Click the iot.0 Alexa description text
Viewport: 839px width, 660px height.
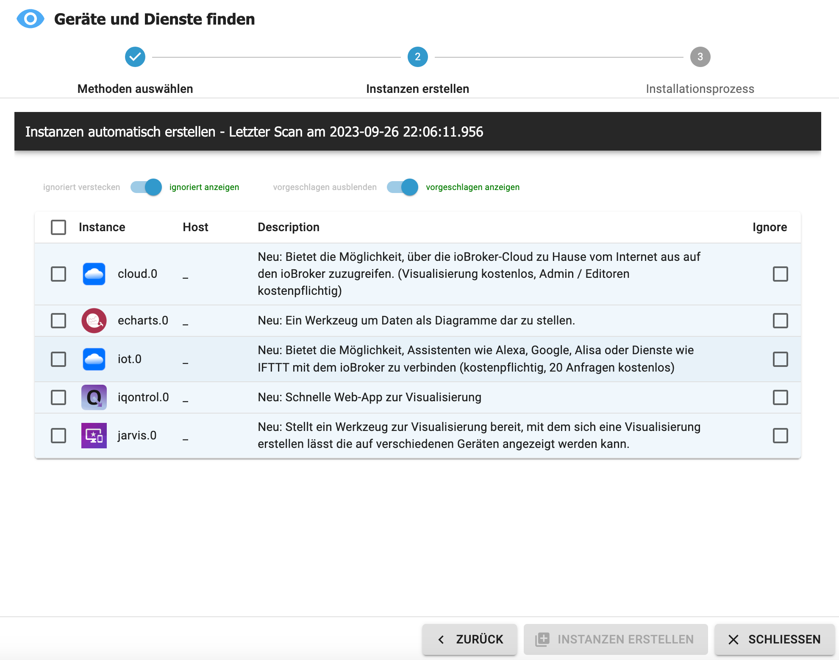click(476, 359)
